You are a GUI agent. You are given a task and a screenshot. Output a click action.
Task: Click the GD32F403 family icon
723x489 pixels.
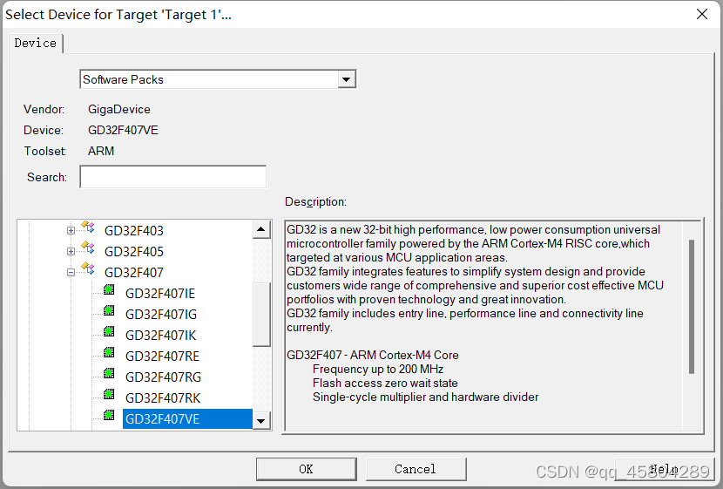88,227
